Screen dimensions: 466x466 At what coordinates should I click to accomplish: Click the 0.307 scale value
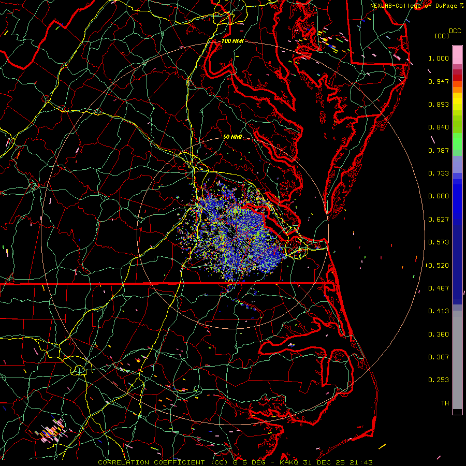[439, 357]
